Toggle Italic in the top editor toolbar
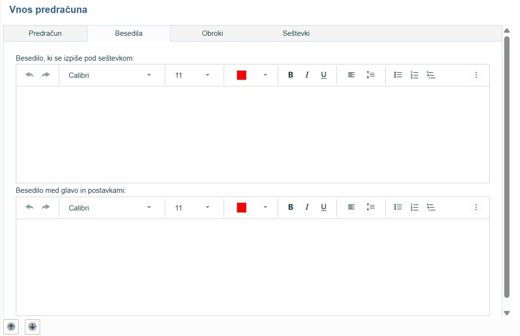 [307, 75]
